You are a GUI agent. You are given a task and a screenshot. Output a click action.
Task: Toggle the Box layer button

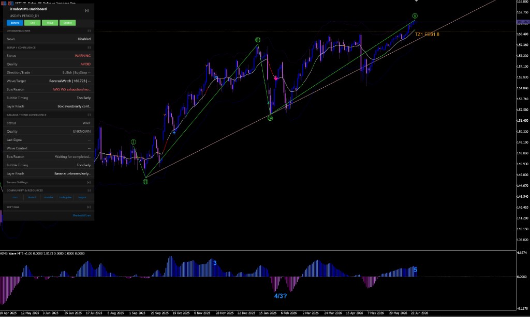point(33,23)
